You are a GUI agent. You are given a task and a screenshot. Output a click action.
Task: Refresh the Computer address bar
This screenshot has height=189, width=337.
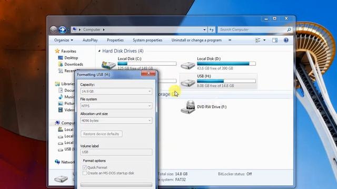[x=212, y=30]
